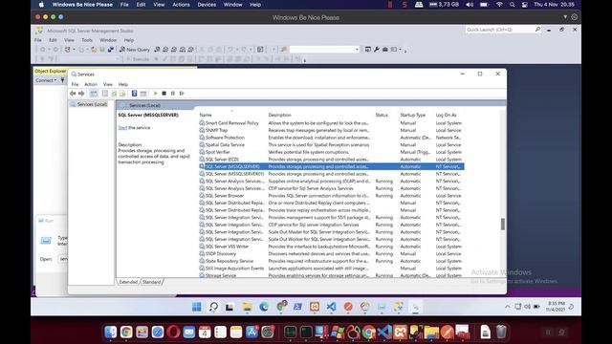
Task: Launch Opera from the macOS dock
Action: 173,332
